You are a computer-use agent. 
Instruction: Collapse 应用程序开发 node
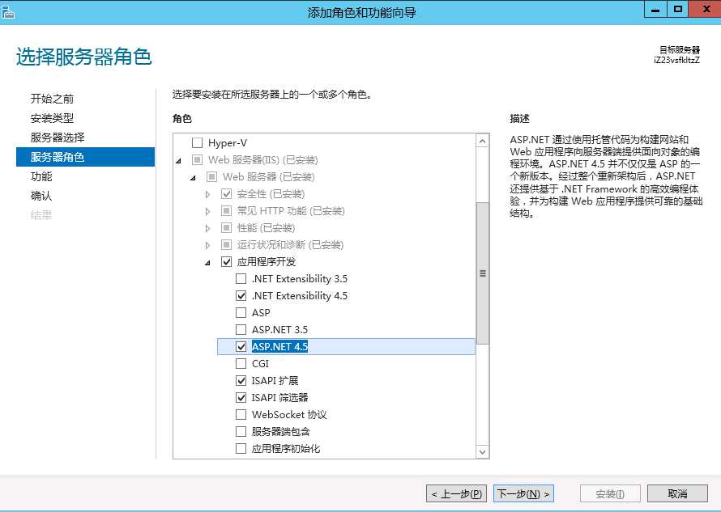pos(208,263)
